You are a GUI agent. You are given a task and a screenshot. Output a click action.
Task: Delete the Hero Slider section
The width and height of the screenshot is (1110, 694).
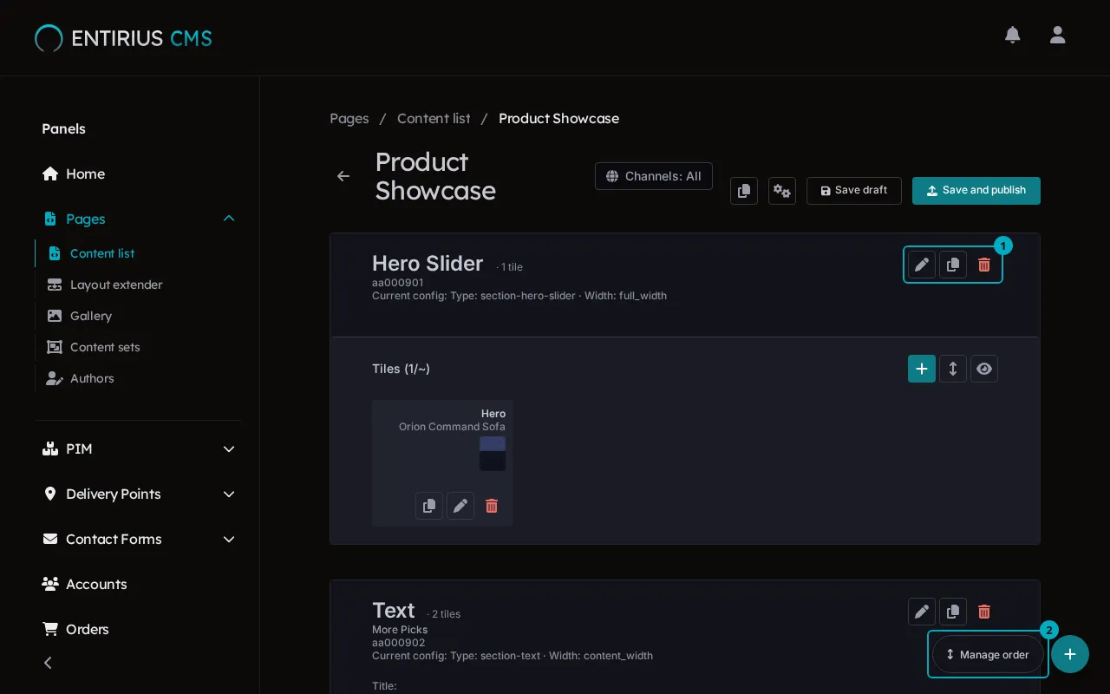tap(984, 265)
